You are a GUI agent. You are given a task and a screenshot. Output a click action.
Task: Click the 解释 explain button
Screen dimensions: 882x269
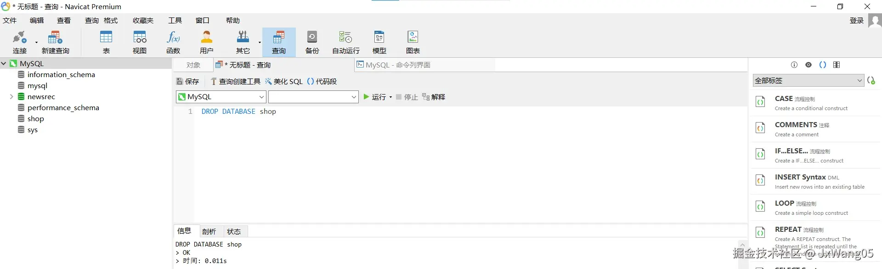click(x=434, y=97)
